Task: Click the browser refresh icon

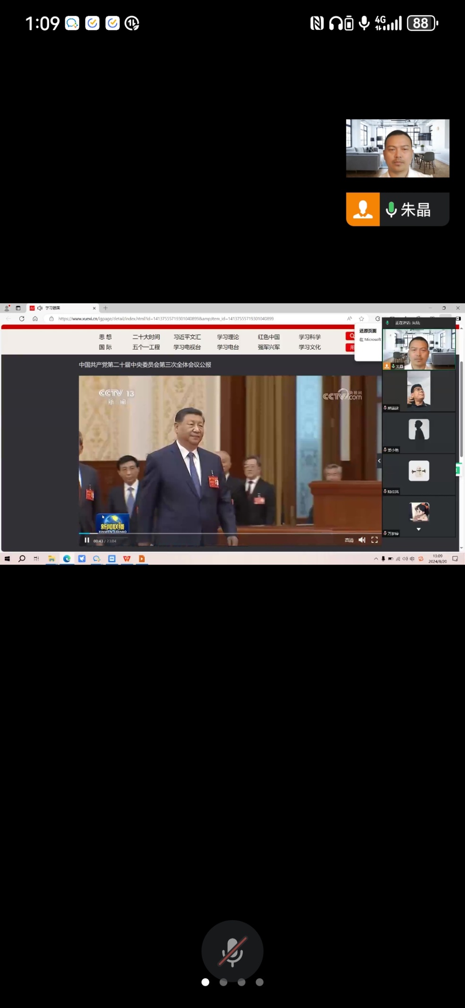Action: (x=22, y=319)
